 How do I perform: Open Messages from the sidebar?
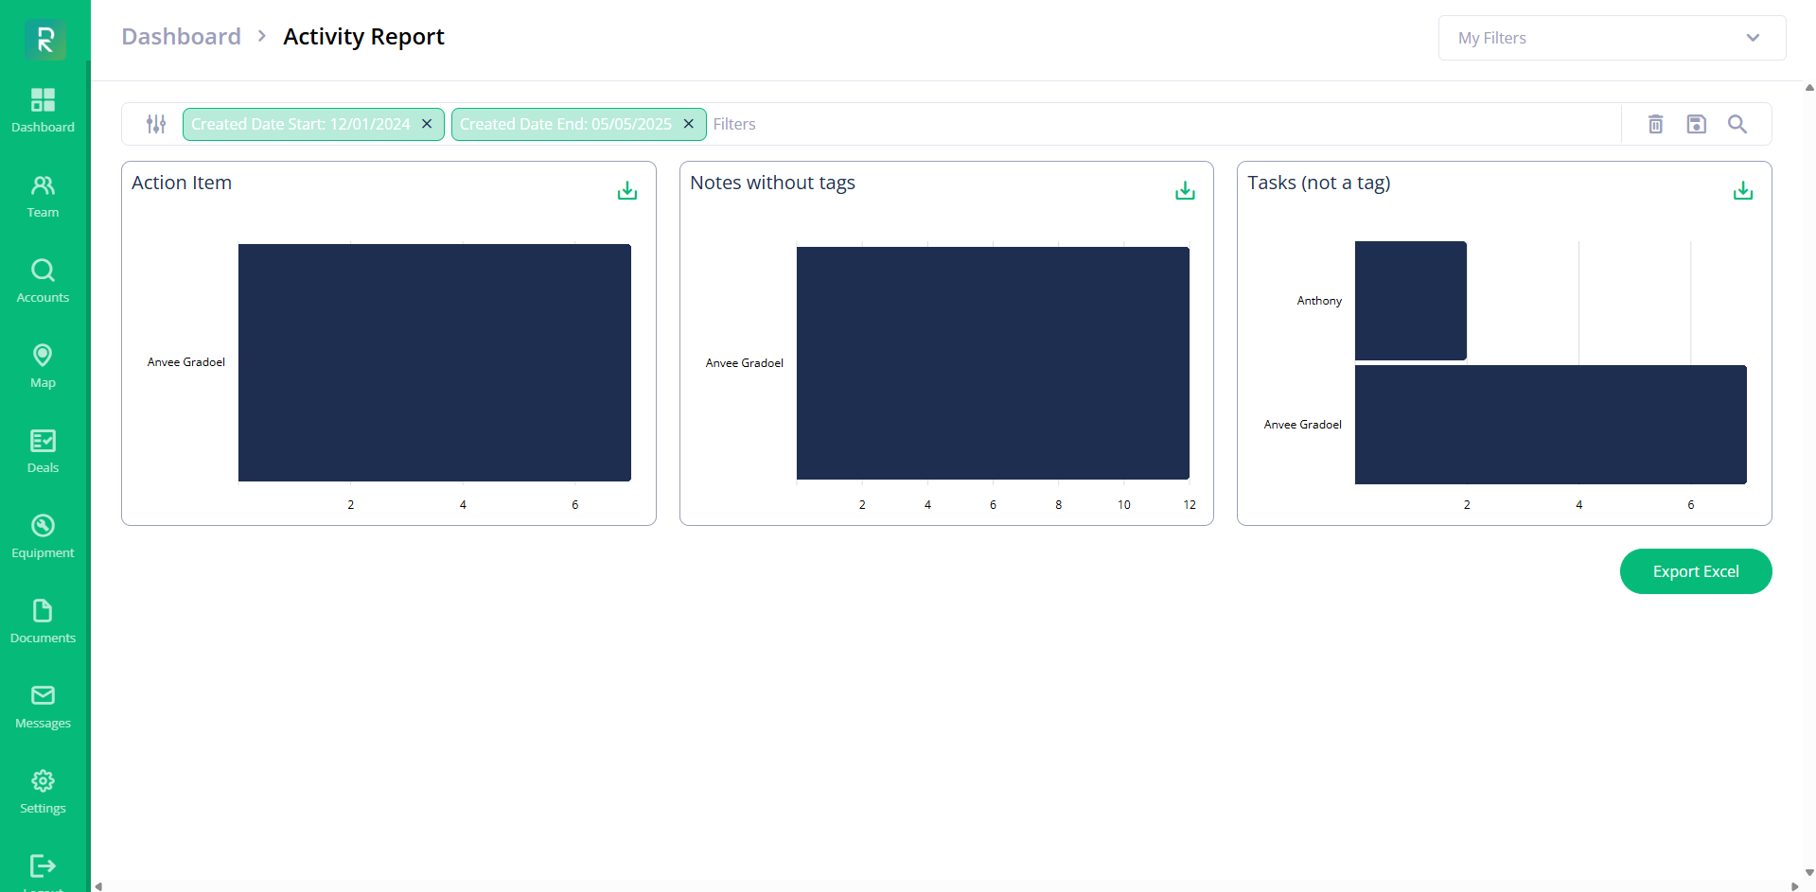pyautogui.click(x=43, y=707)
